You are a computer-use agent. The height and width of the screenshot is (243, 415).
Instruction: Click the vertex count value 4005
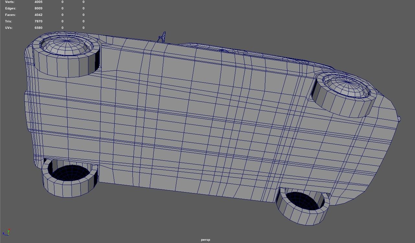(39, 2)
